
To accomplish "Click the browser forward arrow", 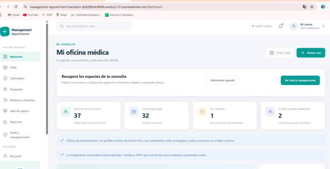I will pos(8,7).
